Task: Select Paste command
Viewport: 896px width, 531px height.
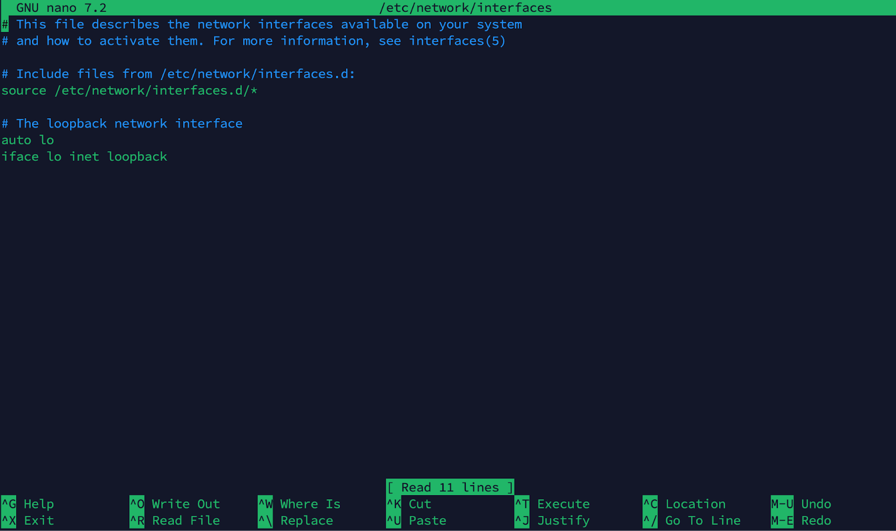Action: tap(427, 520)
